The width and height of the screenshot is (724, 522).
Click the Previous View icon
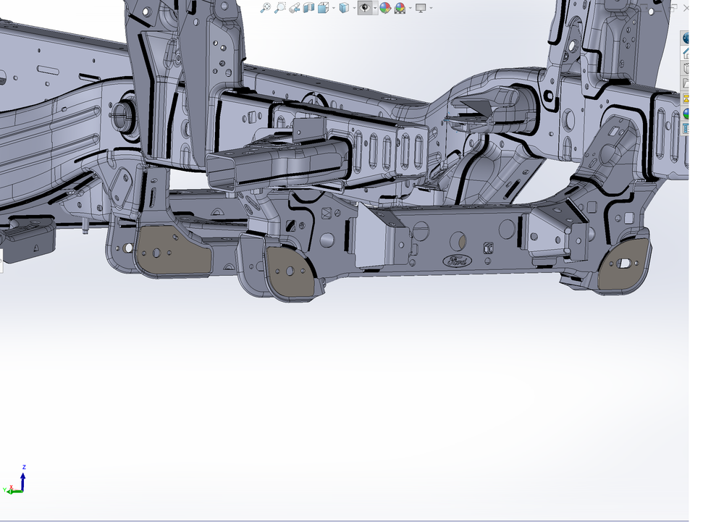(294, 8)
